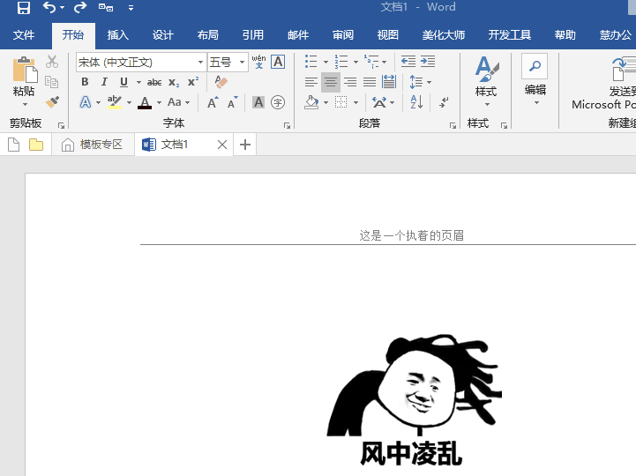Open the undo history dropdown arrow
The image size is (636, 476).
[x=62, y=8]
